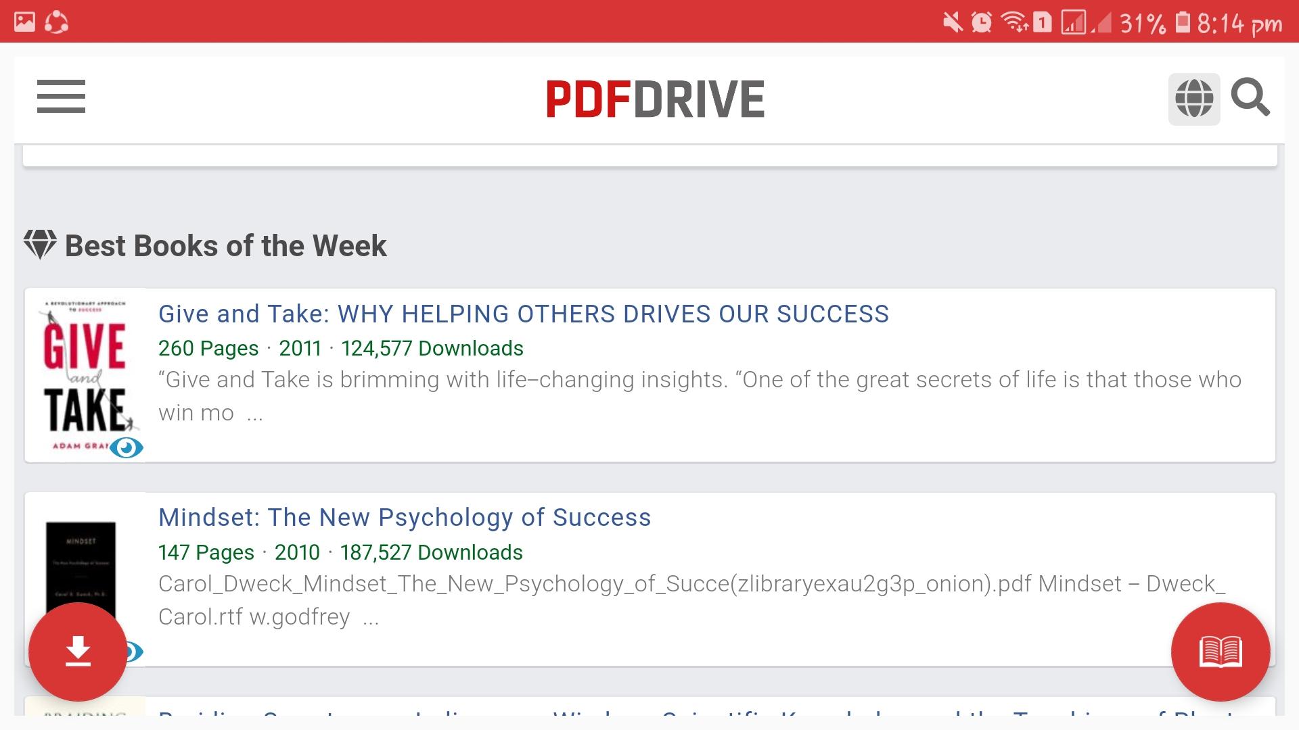The image size is (1299, 730).
Task: Click the PDFDRIVE logo
Action: (x=655, y=99)
